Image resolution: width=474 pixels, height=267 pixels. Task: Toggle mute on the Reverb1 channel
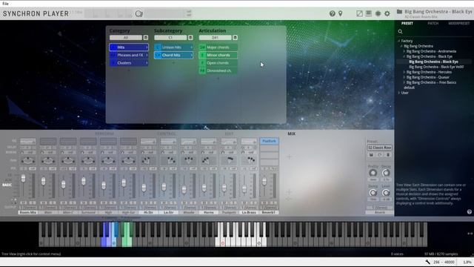(x=264, y=202)
